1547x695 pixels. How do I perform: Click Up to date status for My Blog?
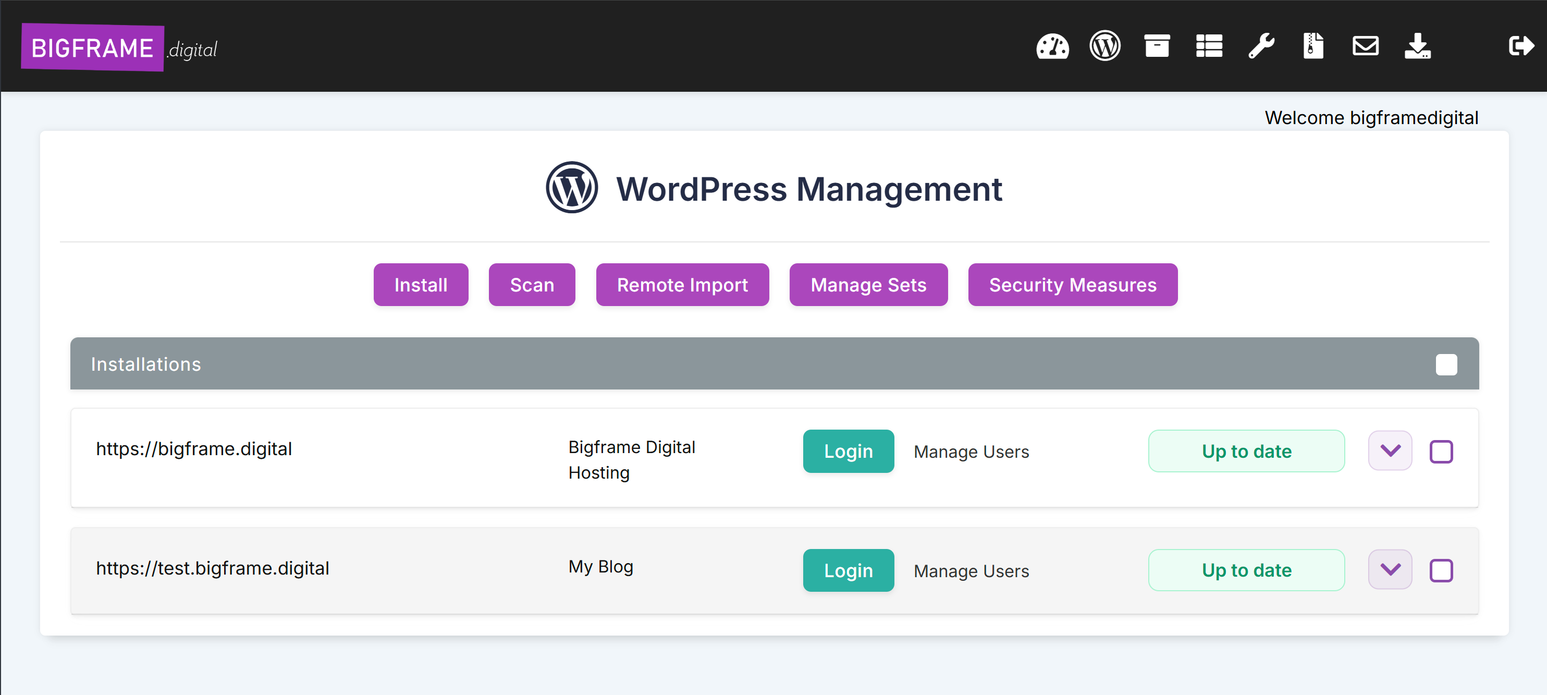[1246, 570]
